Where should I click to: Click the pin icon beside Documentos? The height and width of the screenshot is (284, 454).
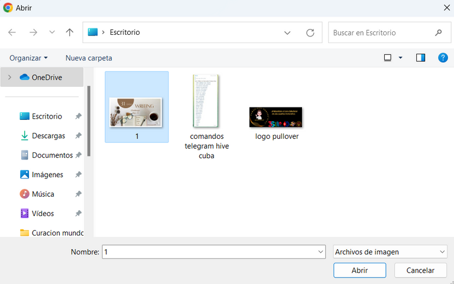coord(78,155)
